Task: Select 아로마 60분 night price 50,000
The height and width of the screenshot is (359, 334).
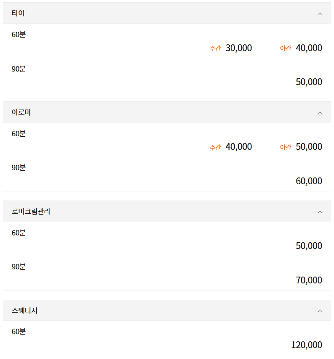Action: pos(309,147)
